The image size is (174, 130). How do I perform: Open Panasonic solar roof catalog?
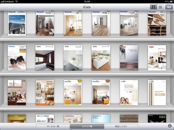pyautogui.click(x=17, y=23)
